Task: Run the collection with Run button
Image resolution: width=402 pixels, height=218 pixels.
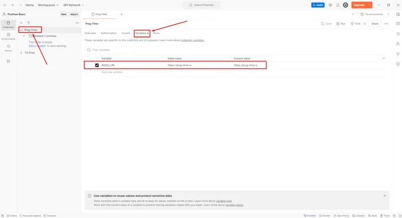Action: coord(341,24)
